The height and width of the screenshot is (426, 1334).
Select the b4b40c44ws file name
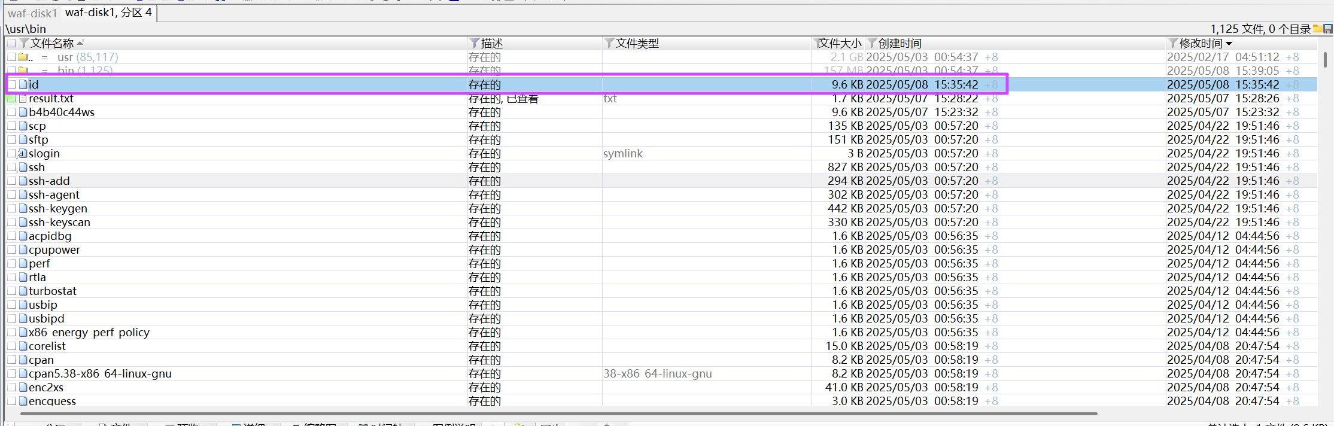pos(62,112)
